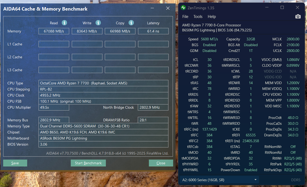Viewport: 307px width, 187px height.
Task: Click the Memory Type Dual Channel DDR5-5600 value
Action: [x=103, y=126]
